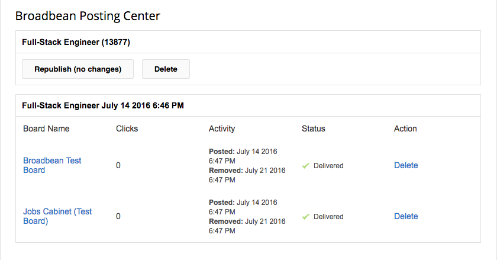Click the Board Name column header
497x260 pixels.
tap(46, 129)
